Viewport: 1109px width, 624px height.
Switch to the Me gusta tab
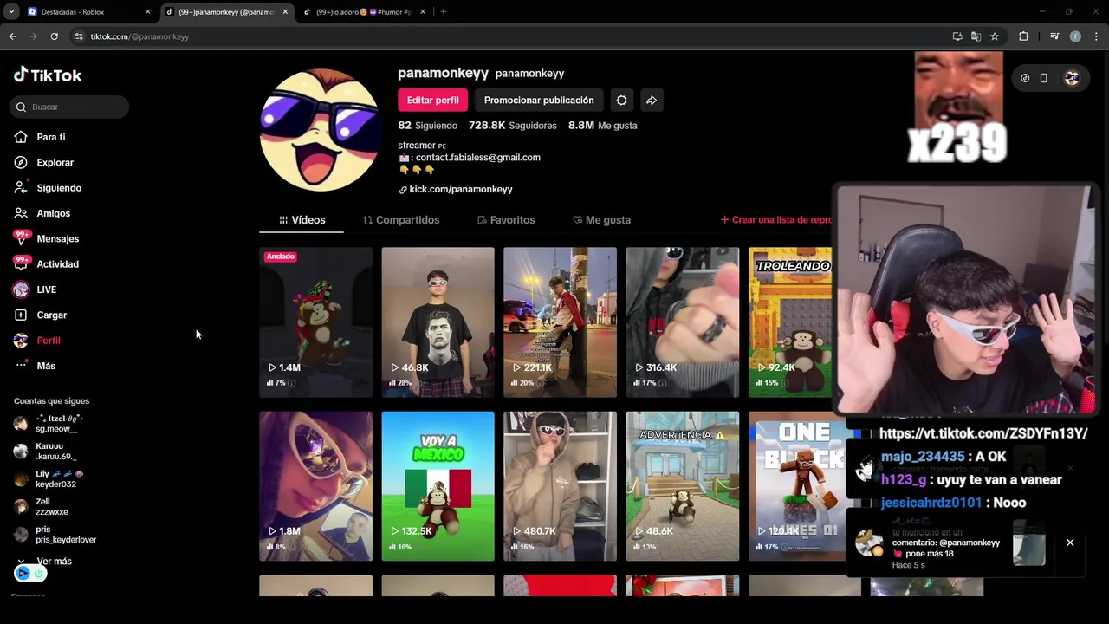point(601,220)
